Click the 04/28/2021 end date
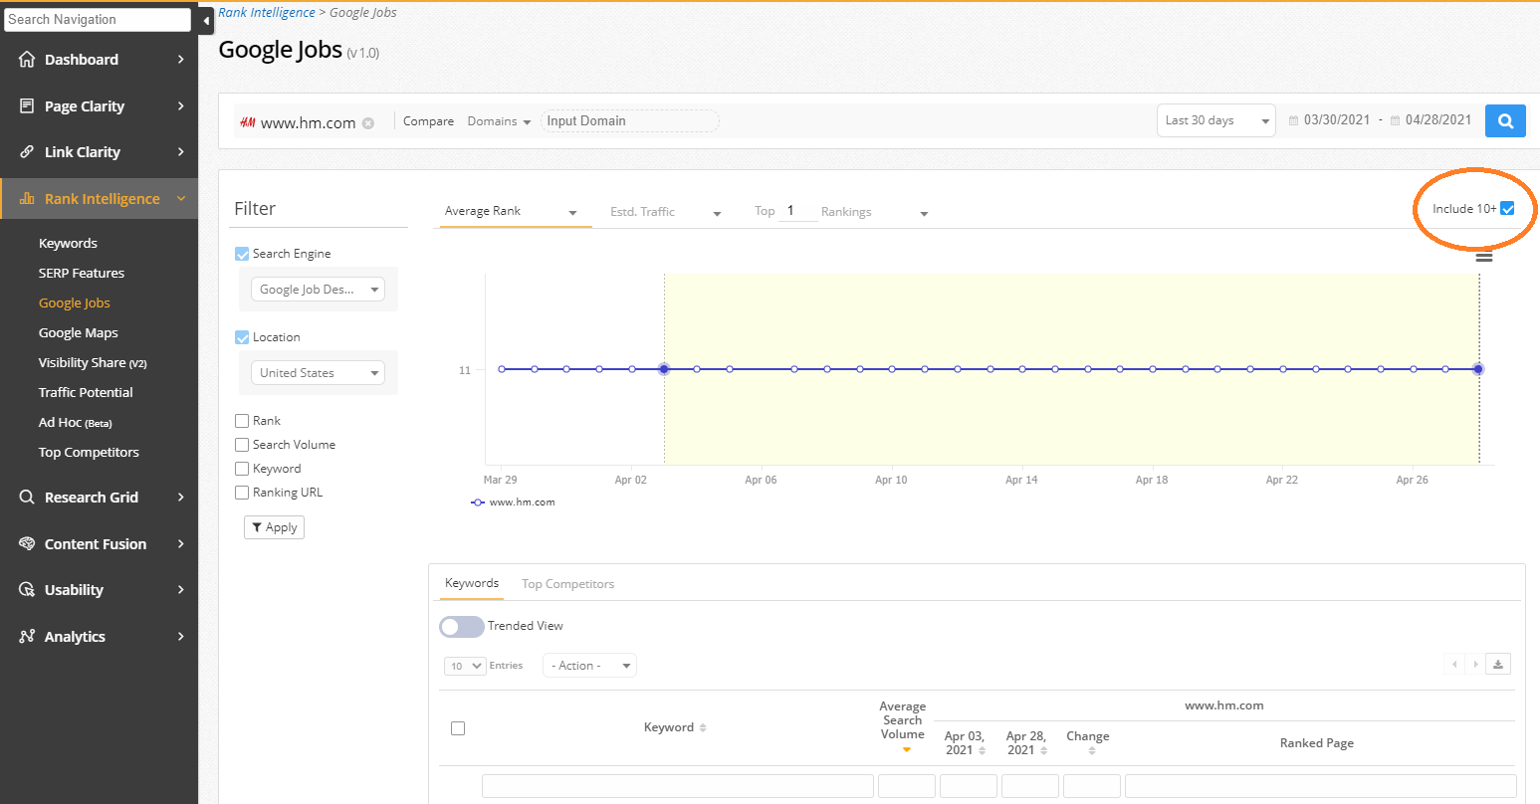 [1438, 120]
